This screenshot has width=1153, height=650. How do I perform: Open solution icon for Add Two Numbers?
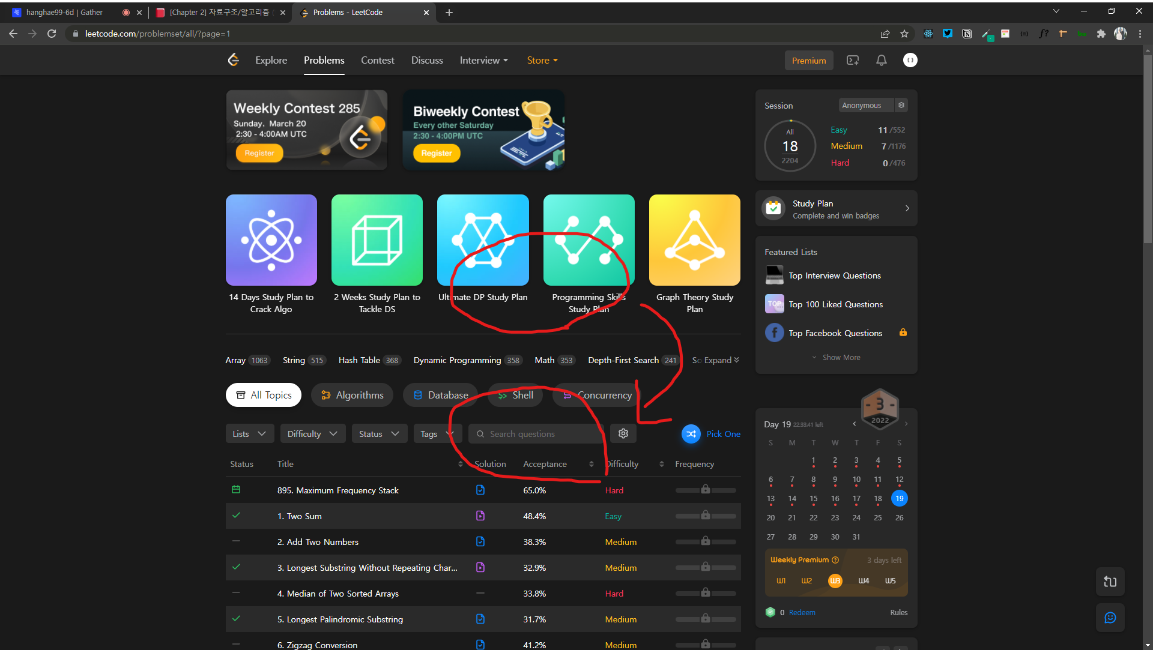pos(480,542)
